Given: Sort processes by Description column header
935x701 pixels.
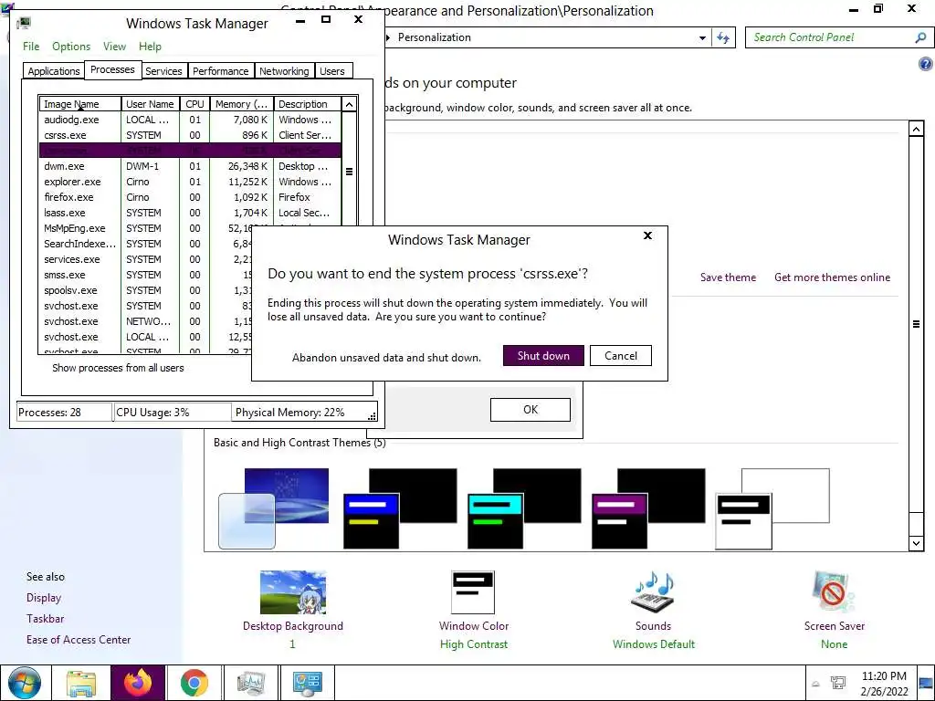Looking at the screenshot, I should 307,104.
